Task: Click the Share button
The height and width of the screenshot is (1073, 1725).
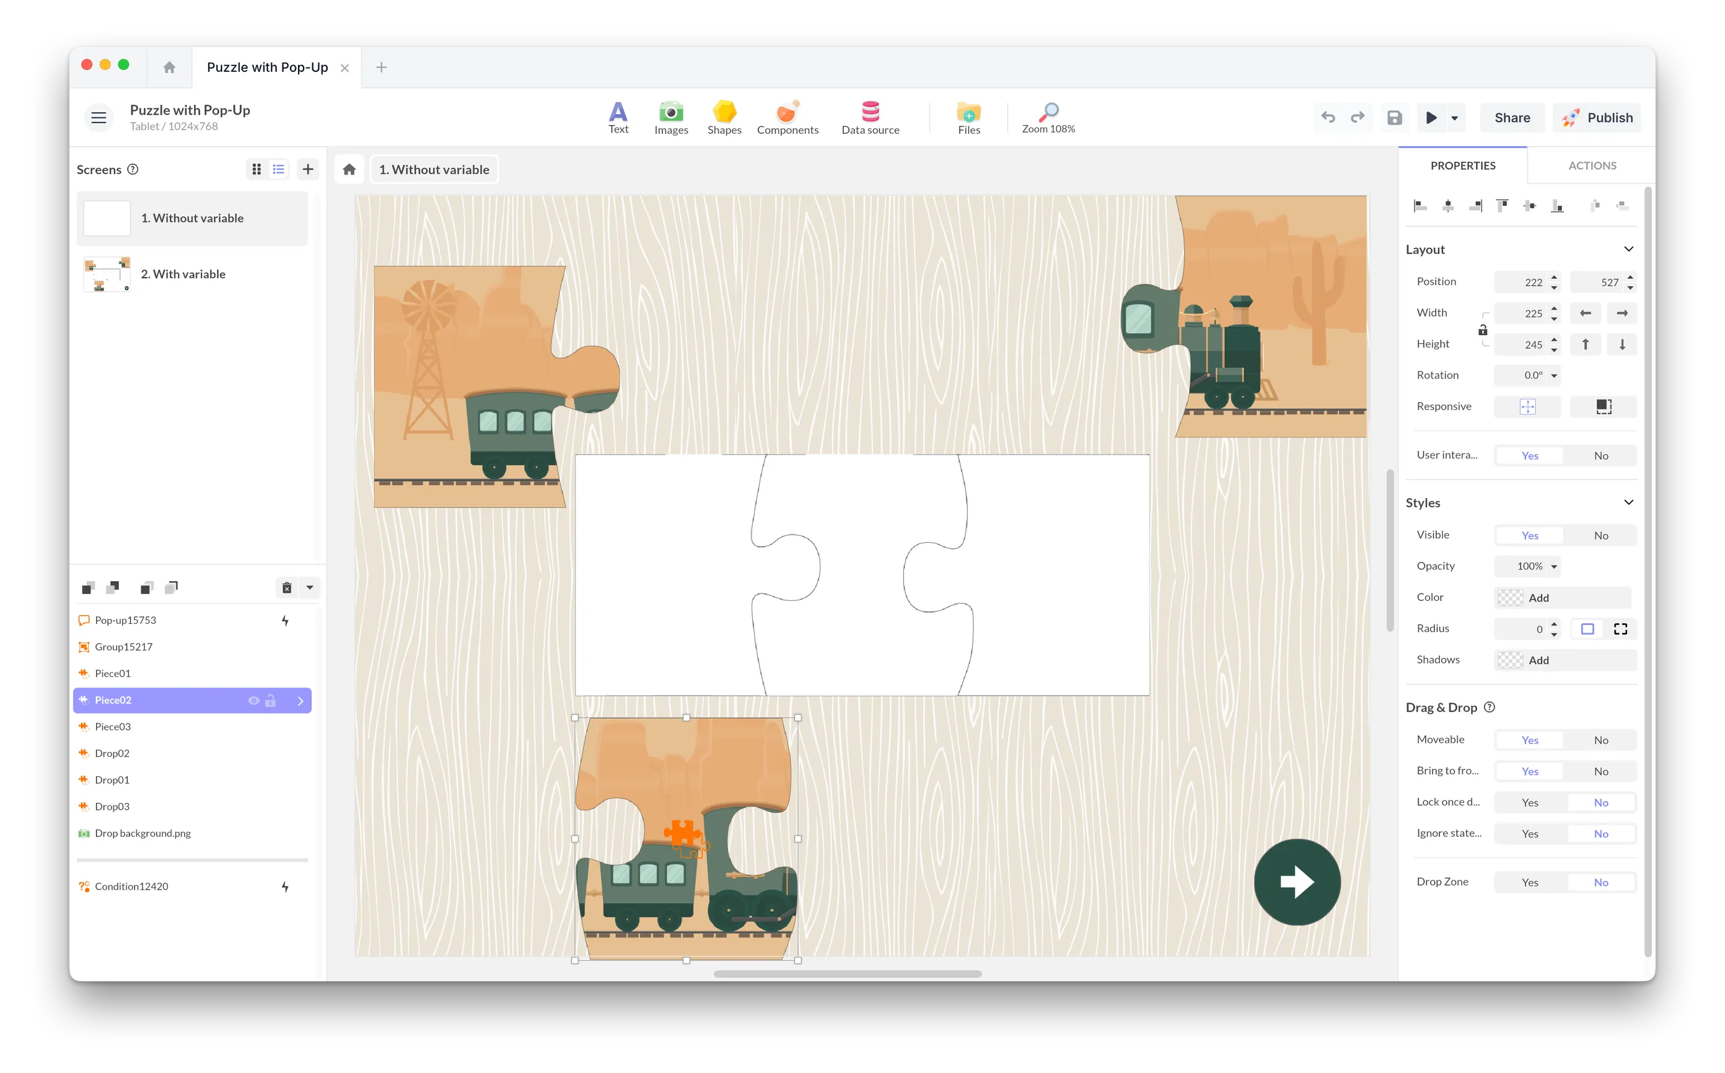Action: pyautogui.click(x=1511, y=117)
